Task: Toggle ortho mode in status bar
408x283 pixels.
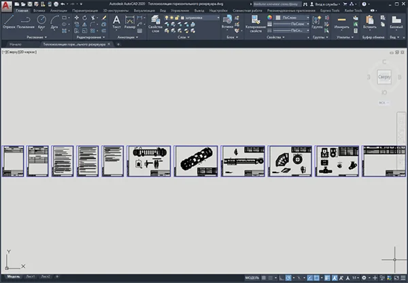Action: pyautogui.click(x=282, y=278)
